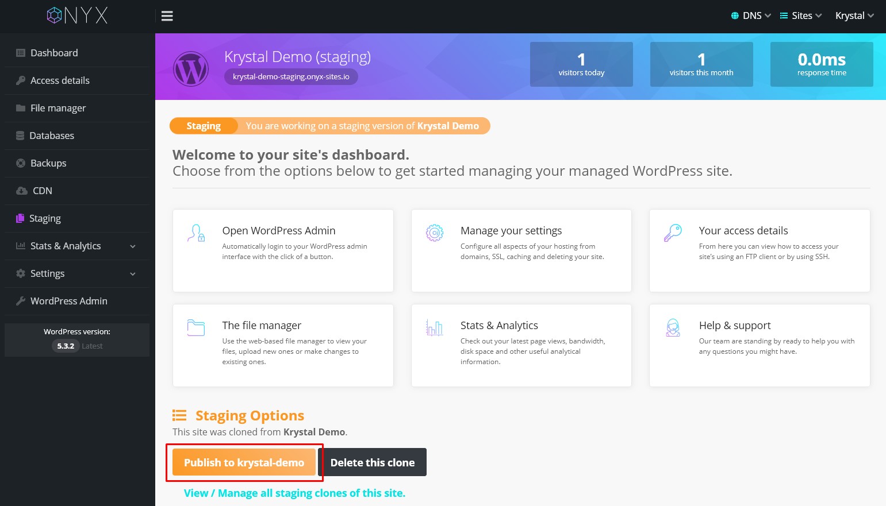Open The file manager card title
Screen dimensions: 886x506
pos(262,325)
